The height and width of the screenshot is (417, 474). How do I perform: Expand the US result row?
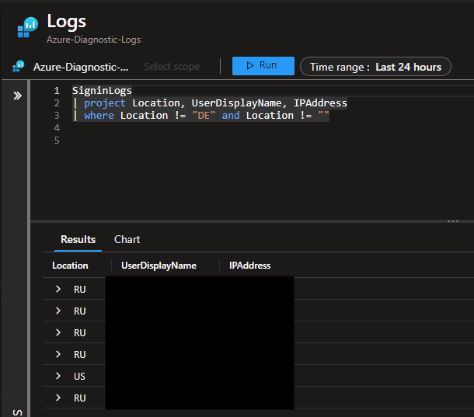(58, 376)
